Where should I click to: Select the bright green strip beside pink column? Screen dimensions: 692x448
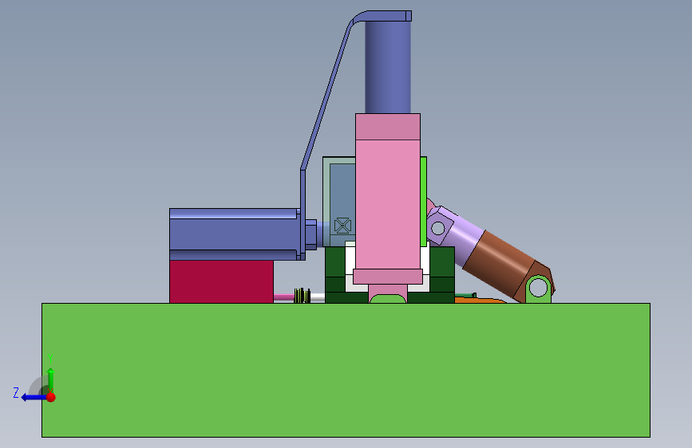click(x=423, y=202)
